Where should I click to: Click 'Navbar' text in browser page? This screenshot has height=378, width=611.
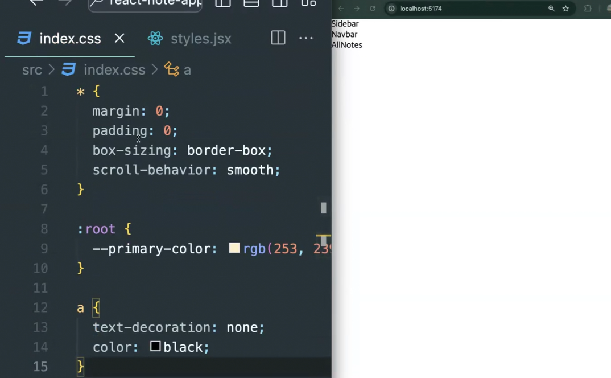[x=344, y=34]
